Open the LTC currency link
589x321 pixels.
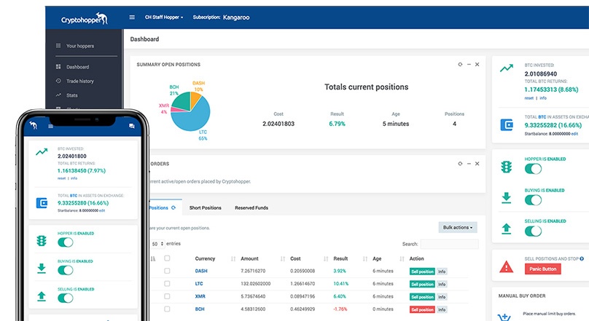click(199, 283)
